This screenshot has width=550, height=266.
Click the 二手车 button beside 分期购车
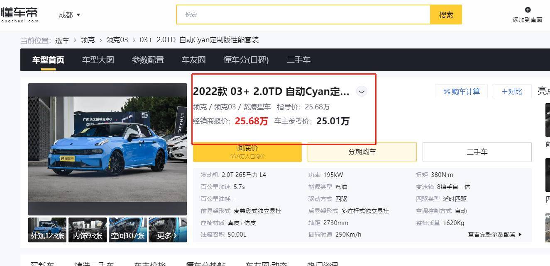point(477,152)
